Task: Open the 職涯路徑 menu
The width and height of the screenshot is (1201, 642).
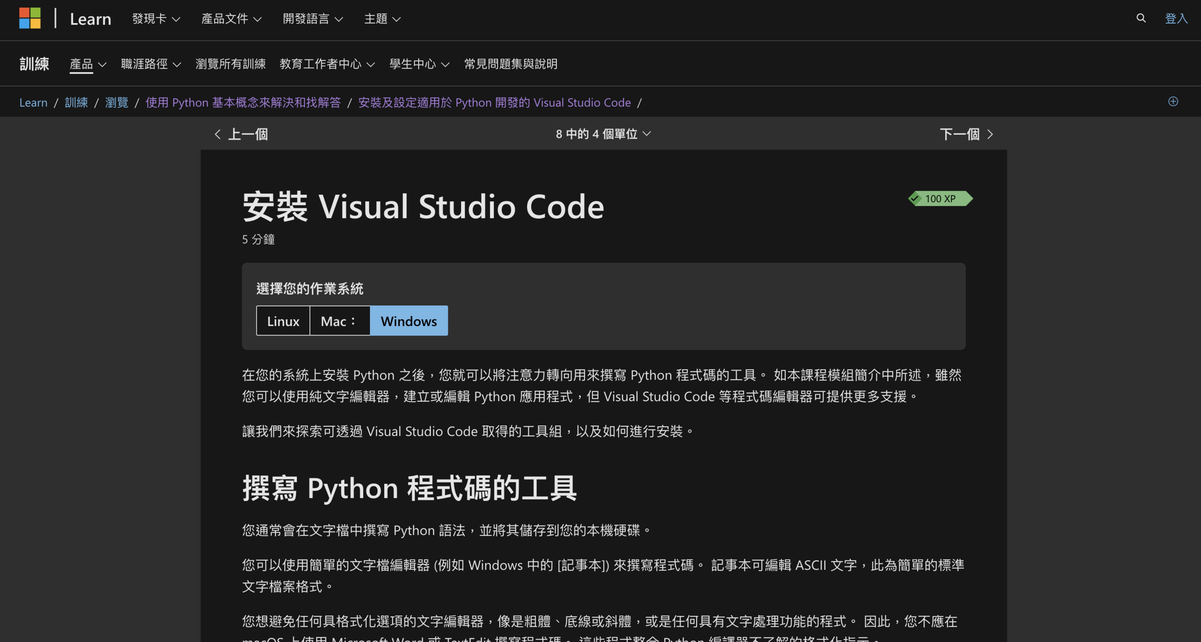Action: 150,64
